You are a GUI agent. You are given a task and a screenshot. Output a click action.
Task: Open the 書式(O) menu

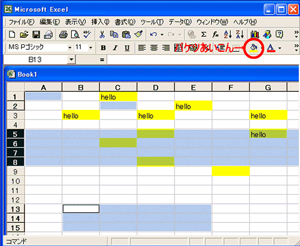coord(125,22)
